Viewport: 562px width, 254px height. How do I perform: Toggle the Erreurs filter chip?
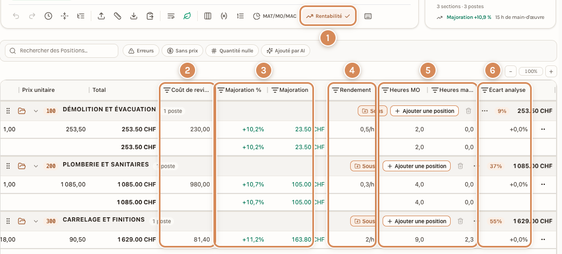point(141,51)
